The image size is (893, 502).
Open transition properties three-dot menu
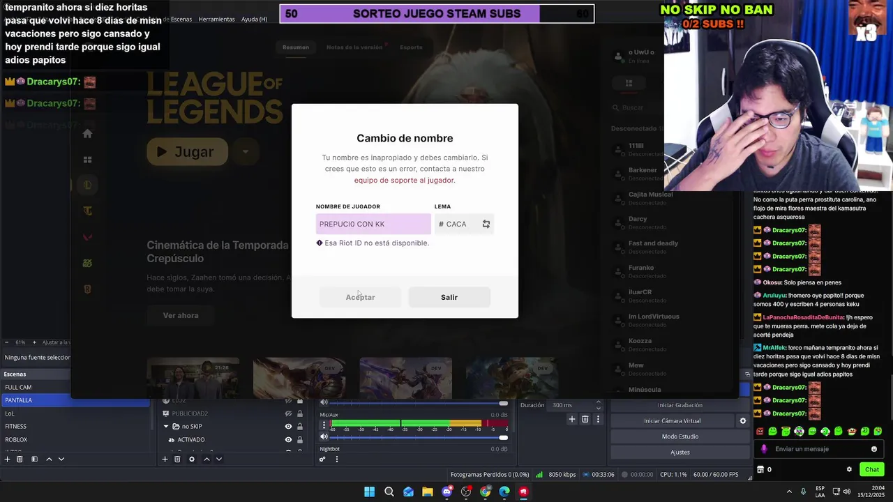tap(598, 419)
